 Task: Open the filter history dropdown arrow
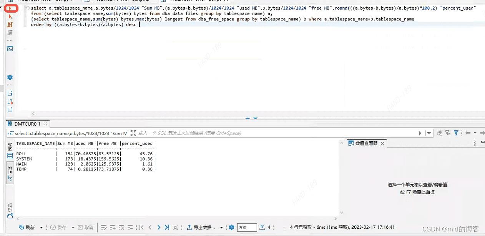click(x=429, y=133)
